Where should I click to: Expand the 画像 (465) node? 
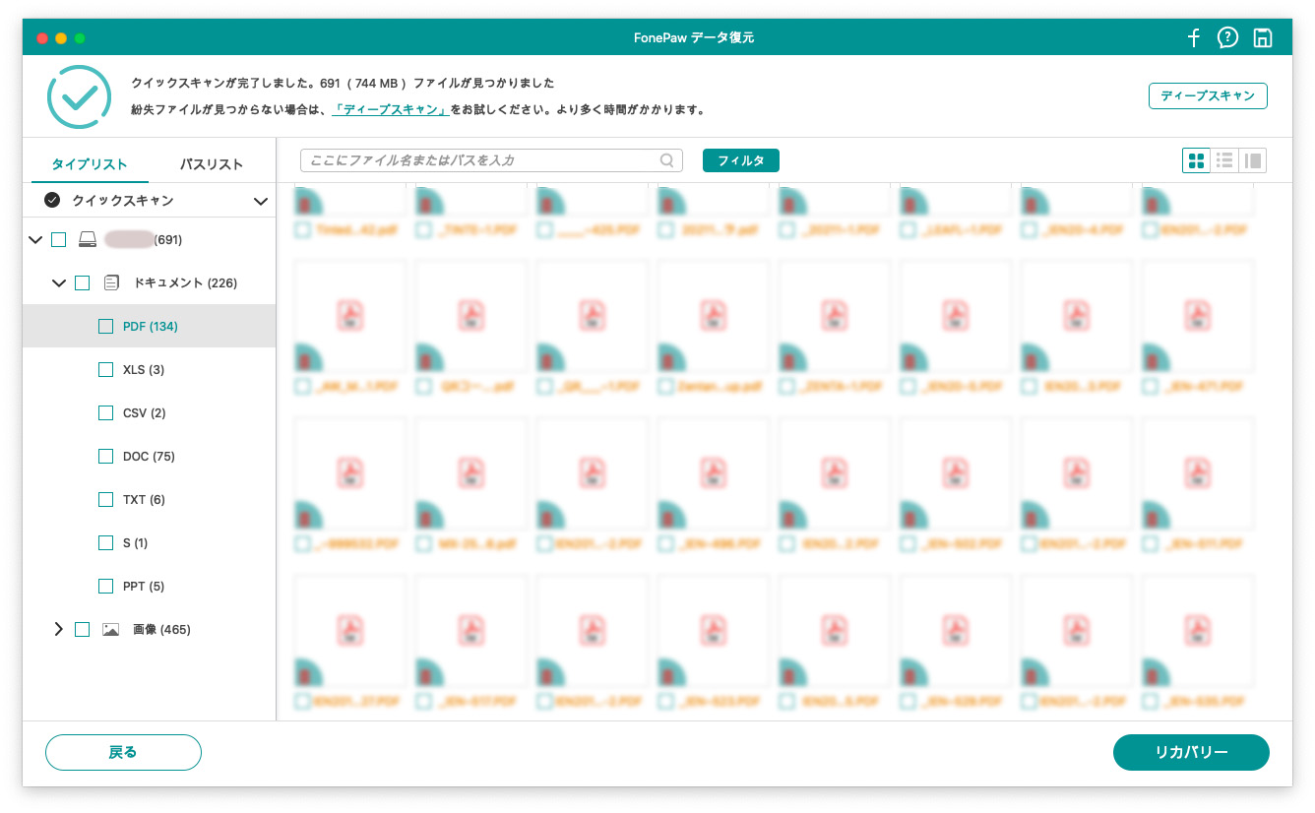pos(58,629)
